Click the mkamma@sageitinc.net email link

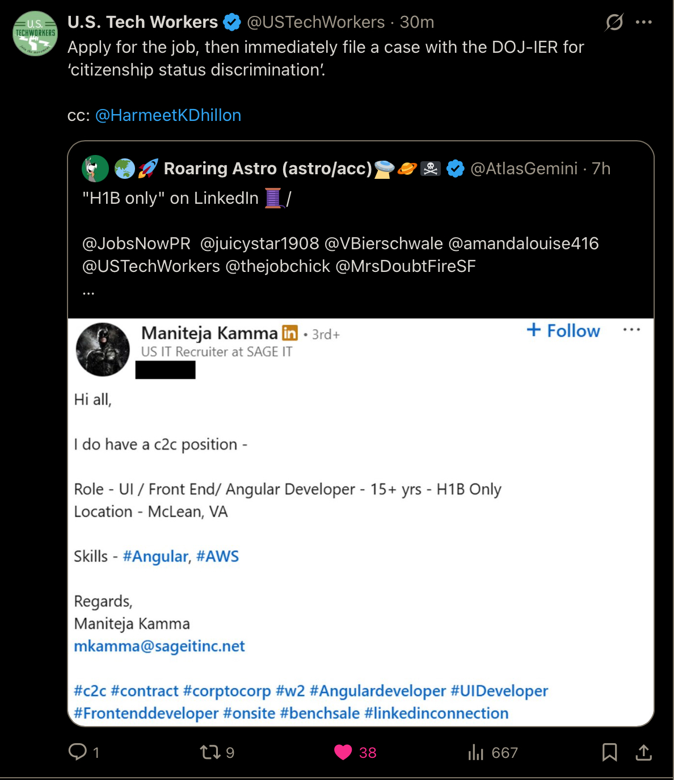[159, 646]
